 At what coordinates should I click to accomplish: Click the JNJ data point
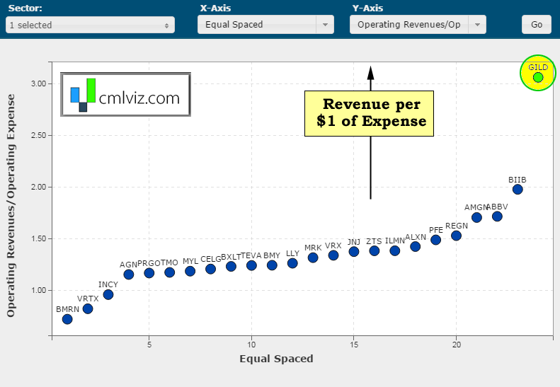coord(354,252)
